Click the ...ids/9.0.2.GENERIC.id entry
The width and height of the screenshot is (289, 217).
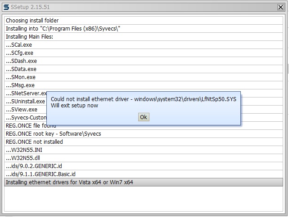[34, 166]
